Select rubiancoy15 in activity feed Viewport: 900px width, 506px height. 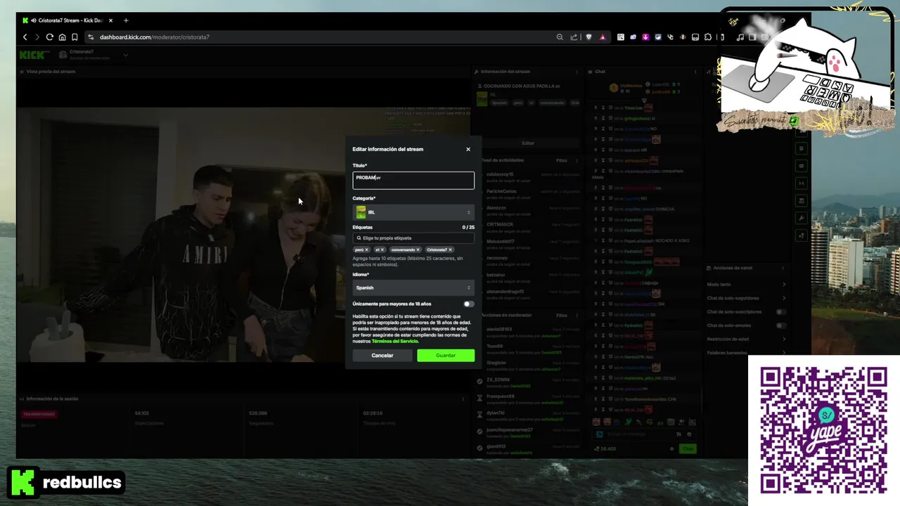[500, 174]
